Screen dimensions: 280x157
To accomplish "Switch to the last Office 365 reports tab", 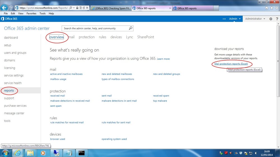I will (193, 8).
